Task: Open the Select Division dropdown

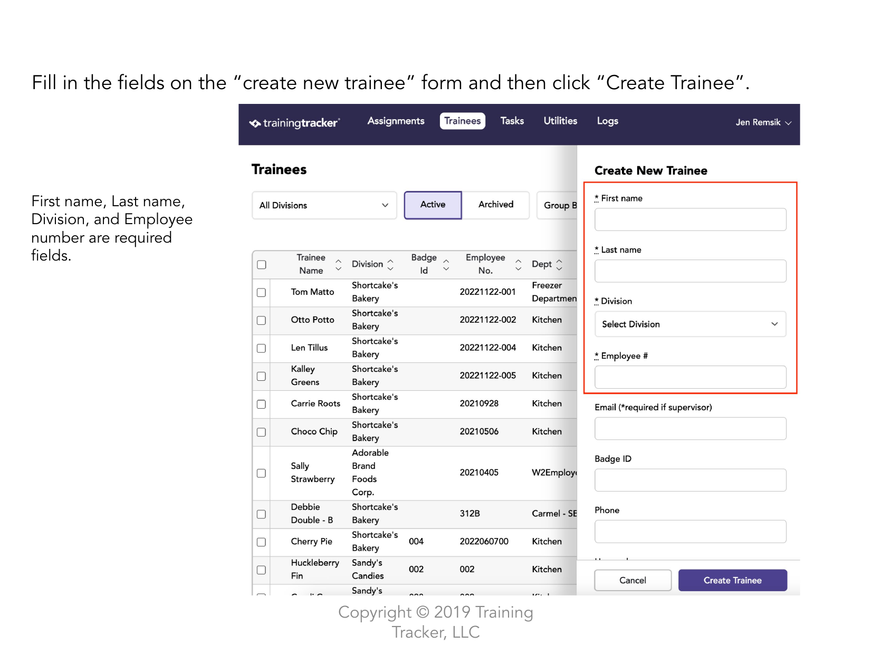Action: point(690,324)
